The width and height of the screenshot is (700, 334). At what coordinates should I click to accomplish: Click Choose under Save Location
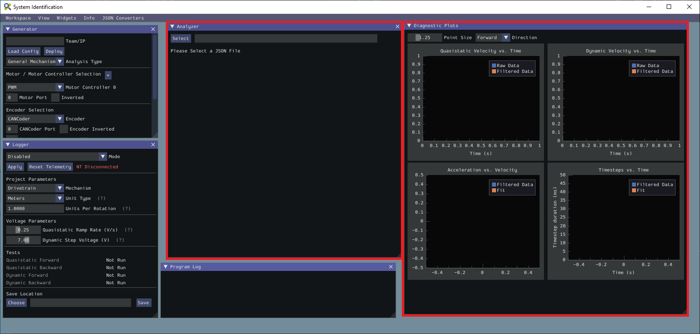coord(16,303)
